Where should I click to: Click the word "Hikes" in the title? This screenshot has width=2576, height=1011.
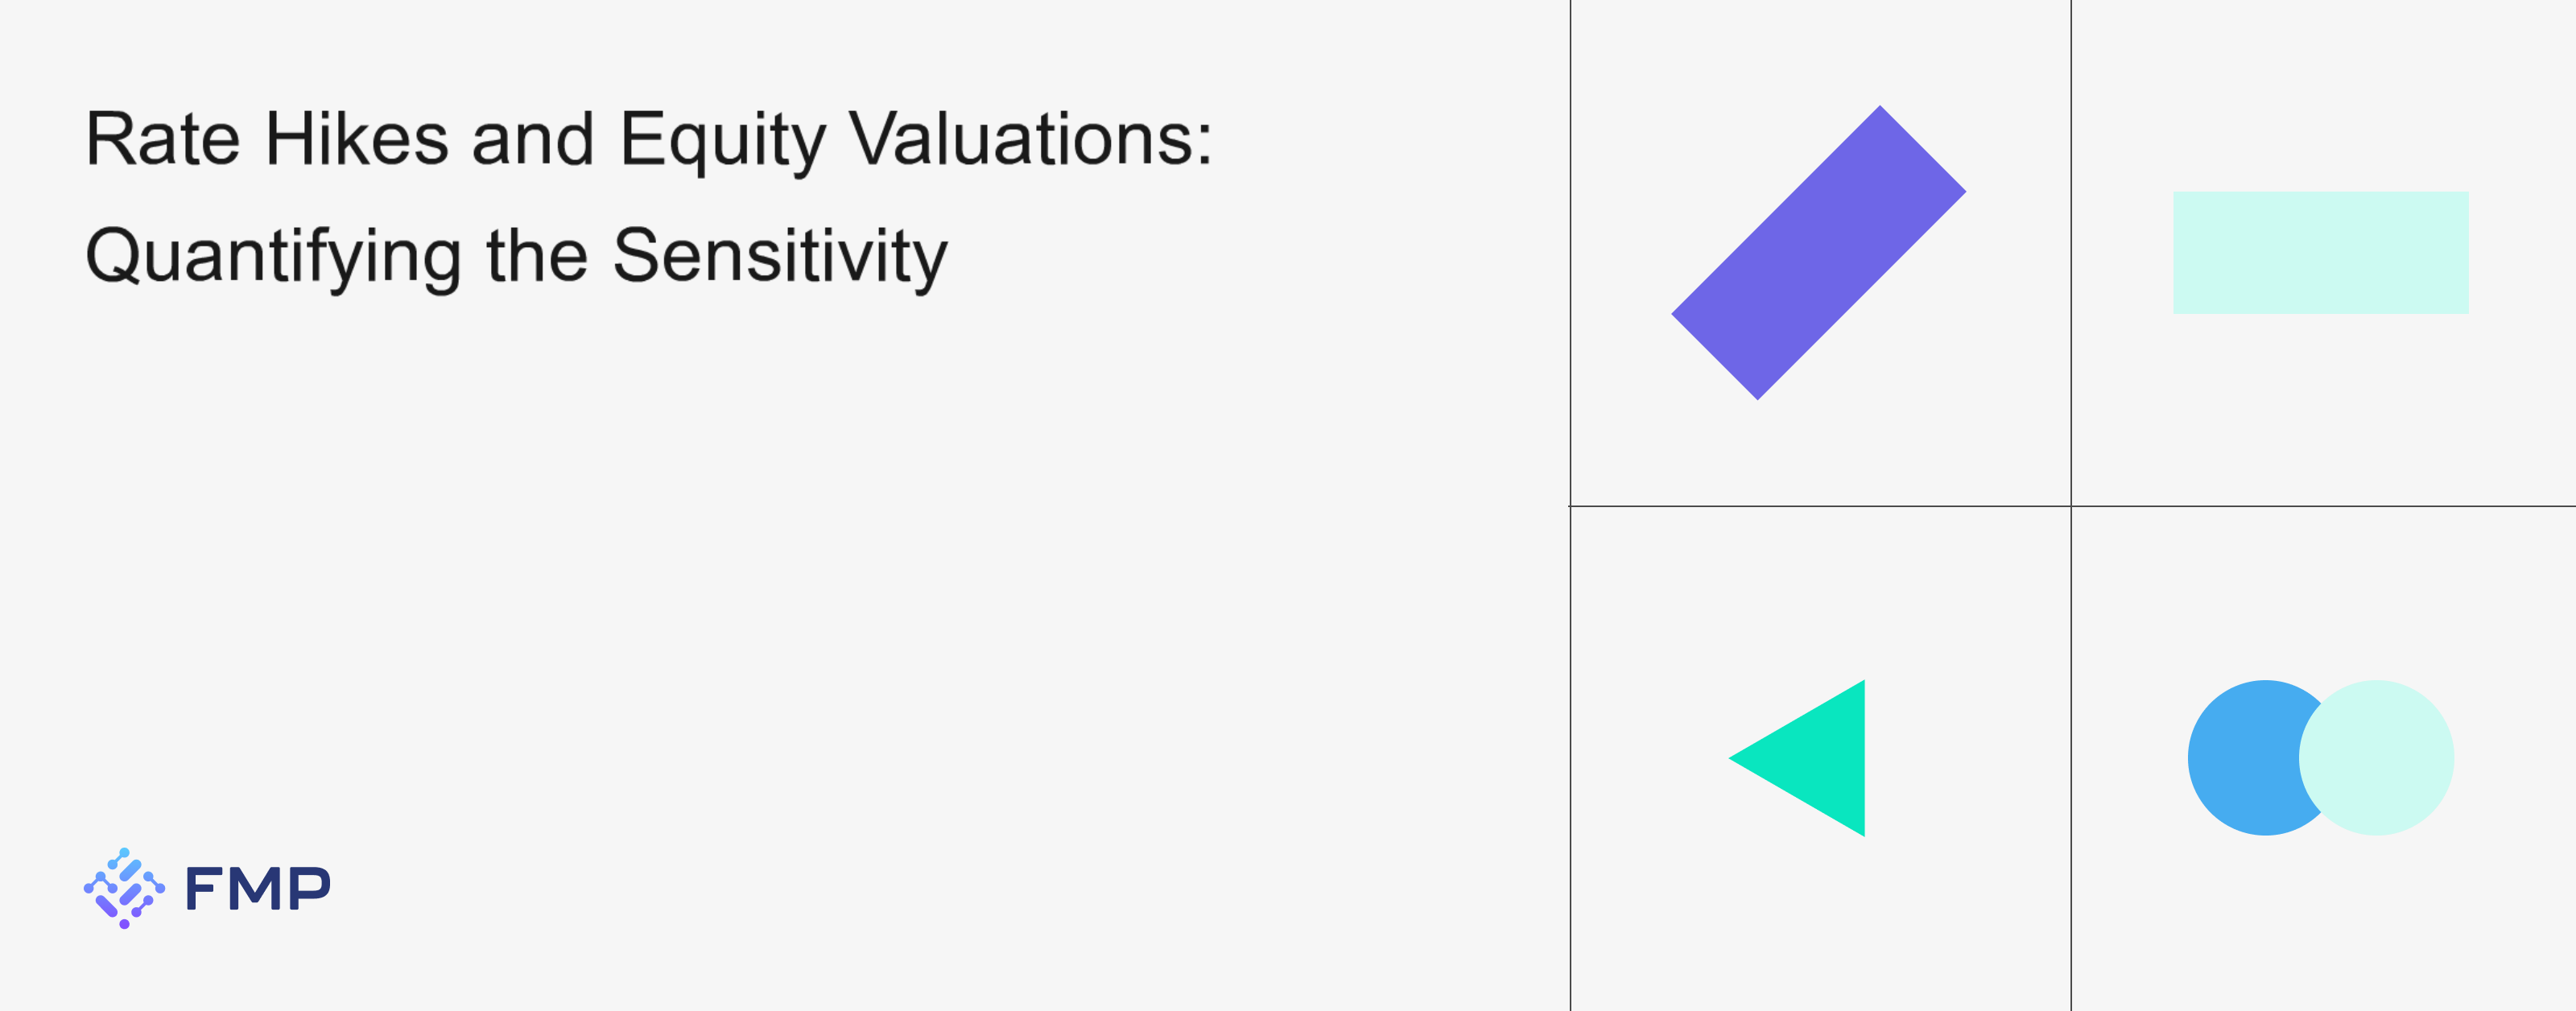pyautogui.click(x=357, y=139)
